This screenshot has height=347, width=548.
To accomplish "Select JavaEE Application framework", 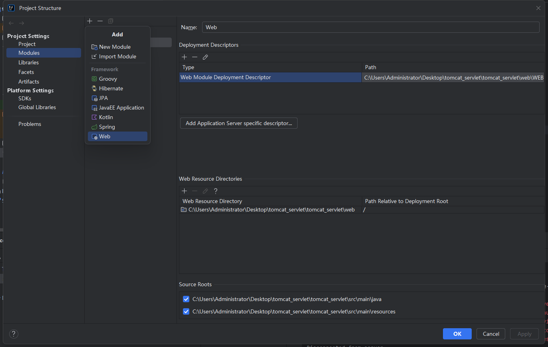I will click(x=117, y=108).
